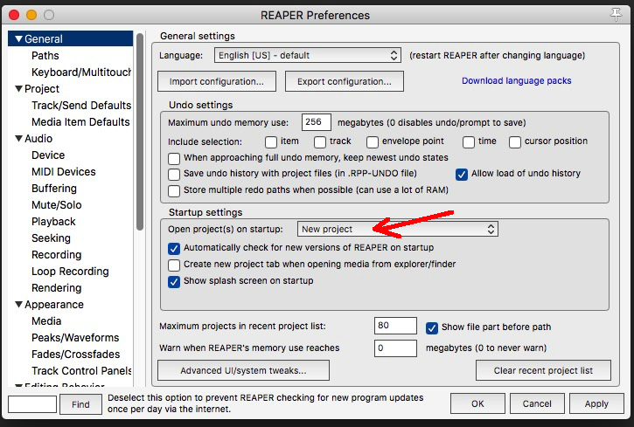Click the Cancel button
The width and height of the screenshot is (634, 427).
[537, 403]
